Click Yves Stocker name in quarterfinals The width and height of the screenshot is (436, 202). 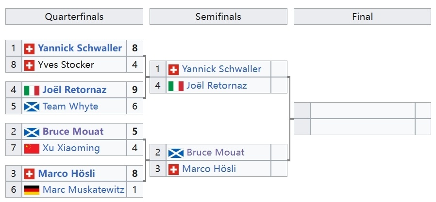pyautogui.click(x=66, y=65)
